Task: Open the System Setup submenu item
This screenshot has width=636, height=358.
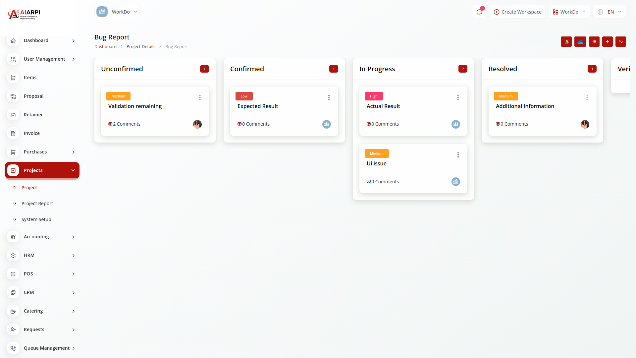Action: (36, 219)
